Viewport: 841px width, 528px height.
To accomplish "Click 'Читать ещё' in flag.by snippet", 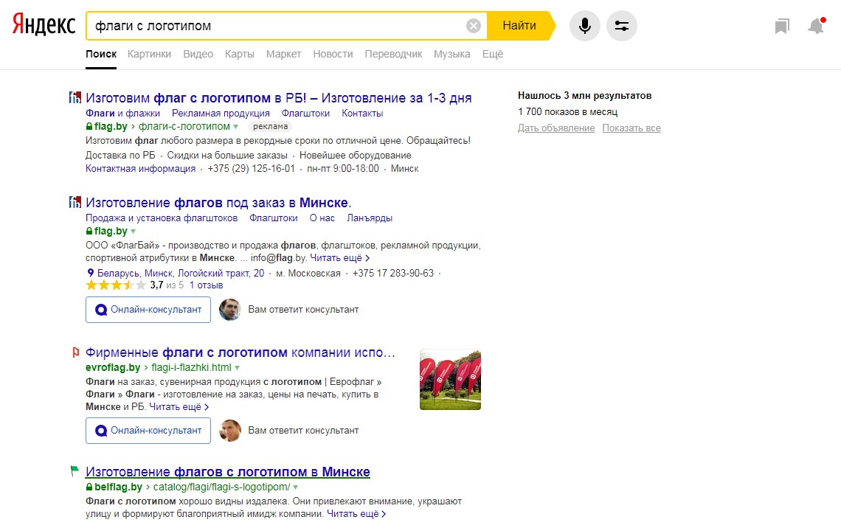I will coord(339,258).
